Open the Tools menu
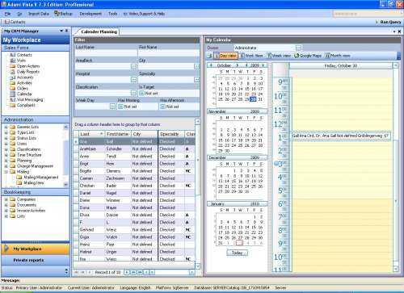The height and width of the screenshot is (293, 404). pyautogui.click(x=113, y=14)
